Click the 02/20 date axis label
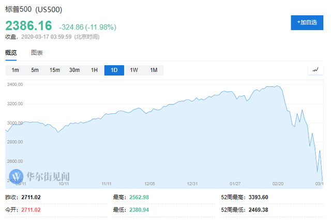This screenshot has width=331, height=223. pos(278,184)
